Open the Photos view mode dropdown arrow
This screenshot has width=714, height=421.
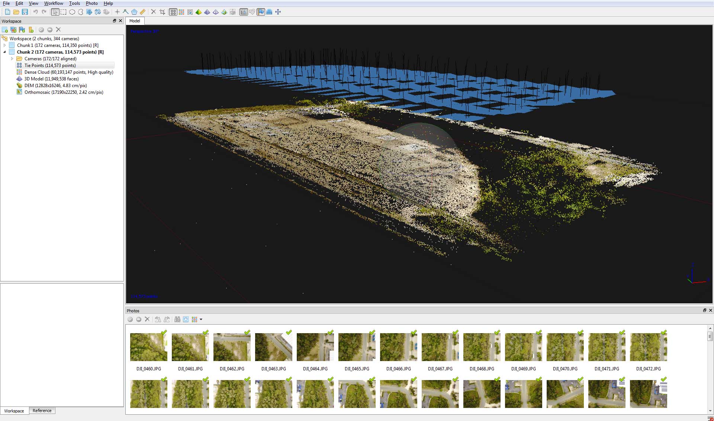(201, 319)
